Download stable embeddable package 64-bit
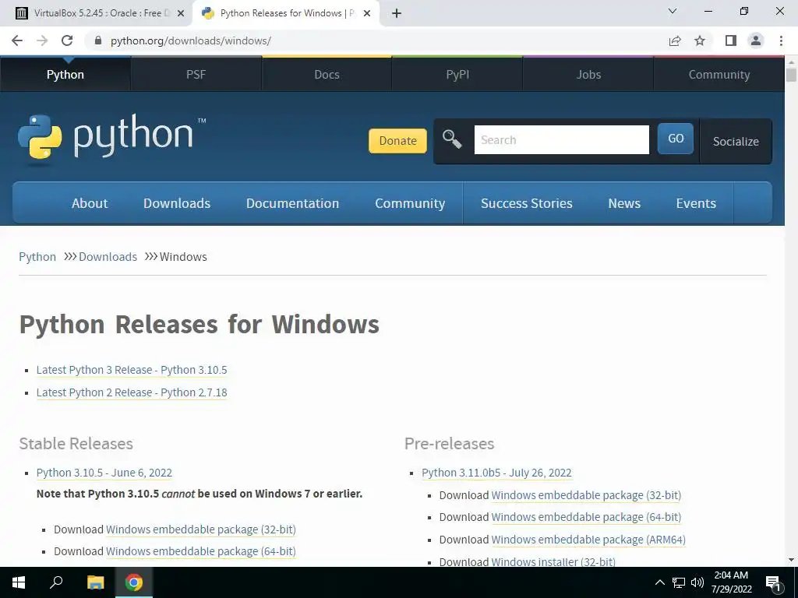798x598 pixels. (x=201, y=551)
